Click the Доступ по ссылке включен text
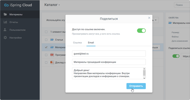190x100 pixels. click(89, 29)
